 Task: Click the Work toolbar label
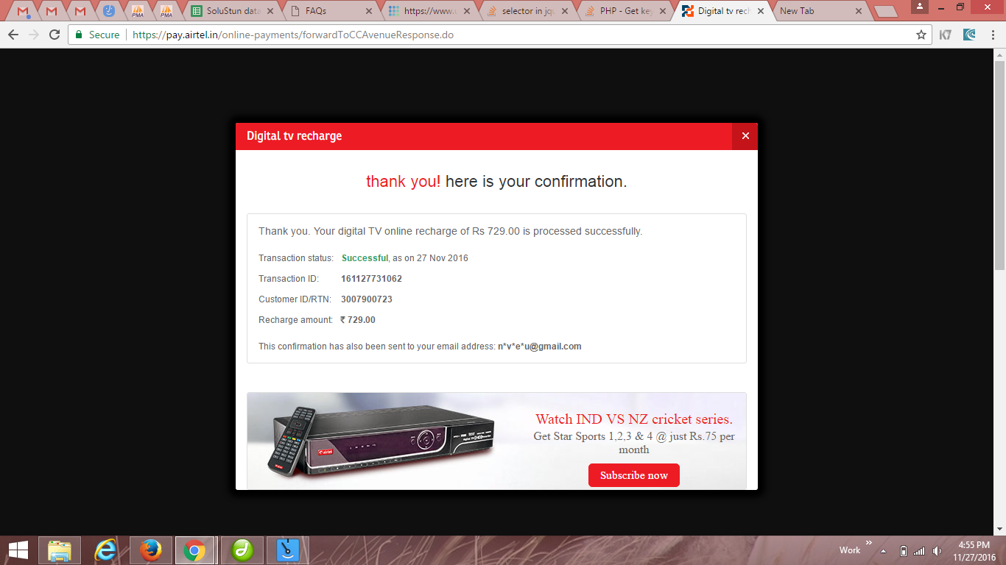click(850, 550)
